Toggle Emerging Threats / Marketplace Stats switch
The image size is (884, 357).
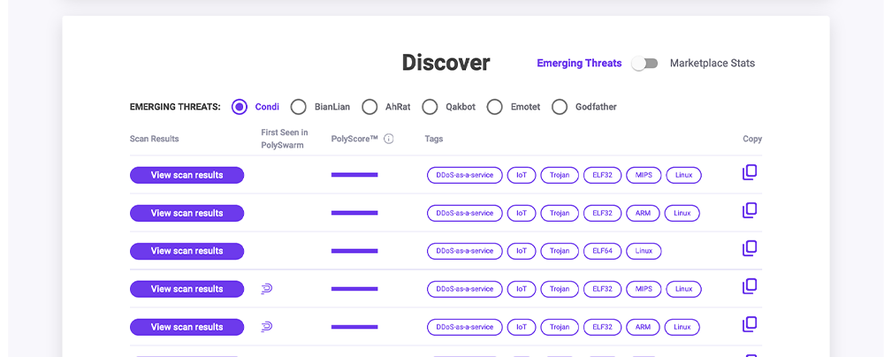coord(644,63)
